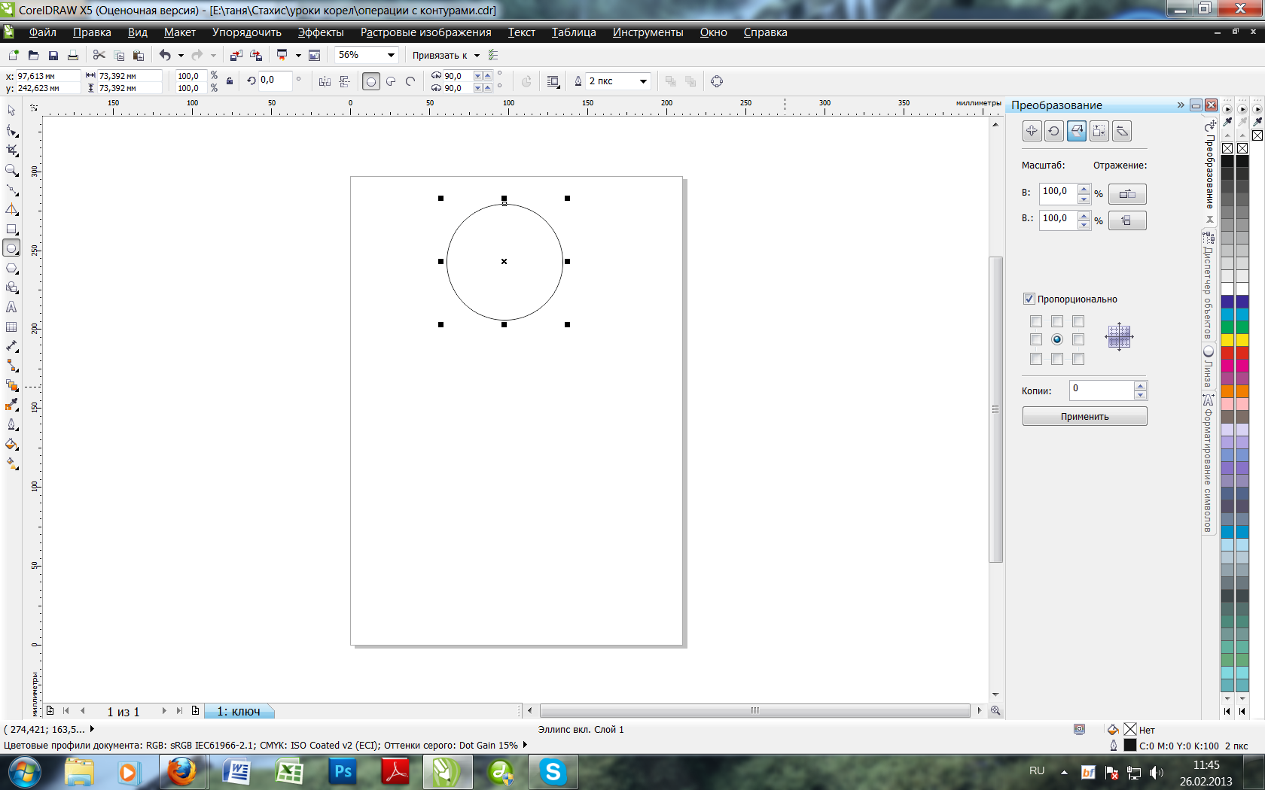The height and width of the screenshot is (790, 1265).
Task: Click the Import icon in toolbar
Action: [236, 55]
